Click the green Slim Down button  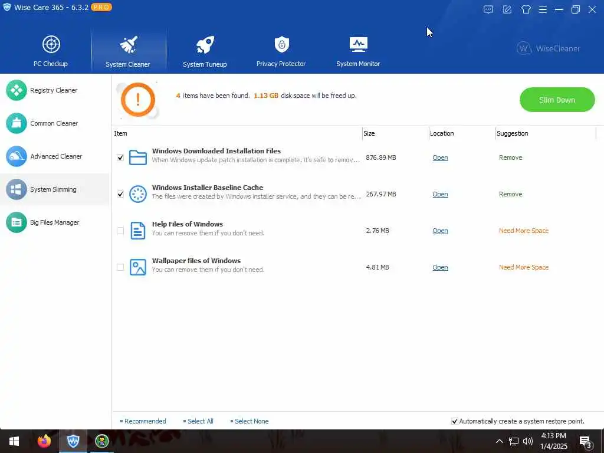coord(557,100)
